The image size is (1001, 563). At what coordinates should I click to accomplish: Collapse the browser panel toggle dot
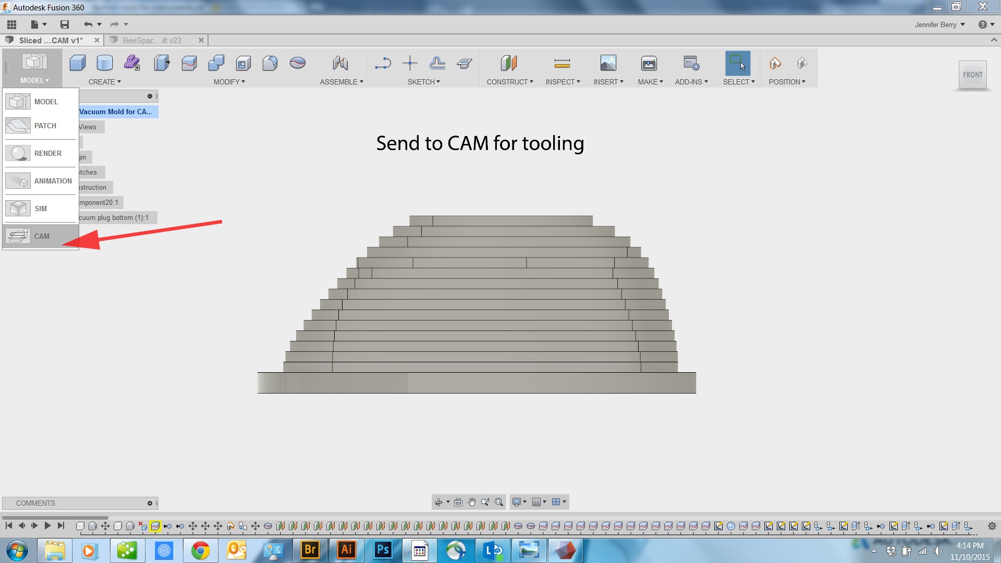(150, 96)
